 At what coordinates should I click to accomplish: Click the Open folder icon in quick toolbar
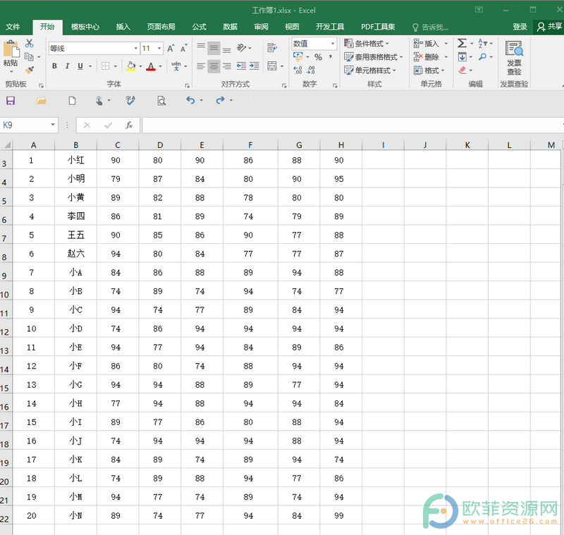[42, 101]
